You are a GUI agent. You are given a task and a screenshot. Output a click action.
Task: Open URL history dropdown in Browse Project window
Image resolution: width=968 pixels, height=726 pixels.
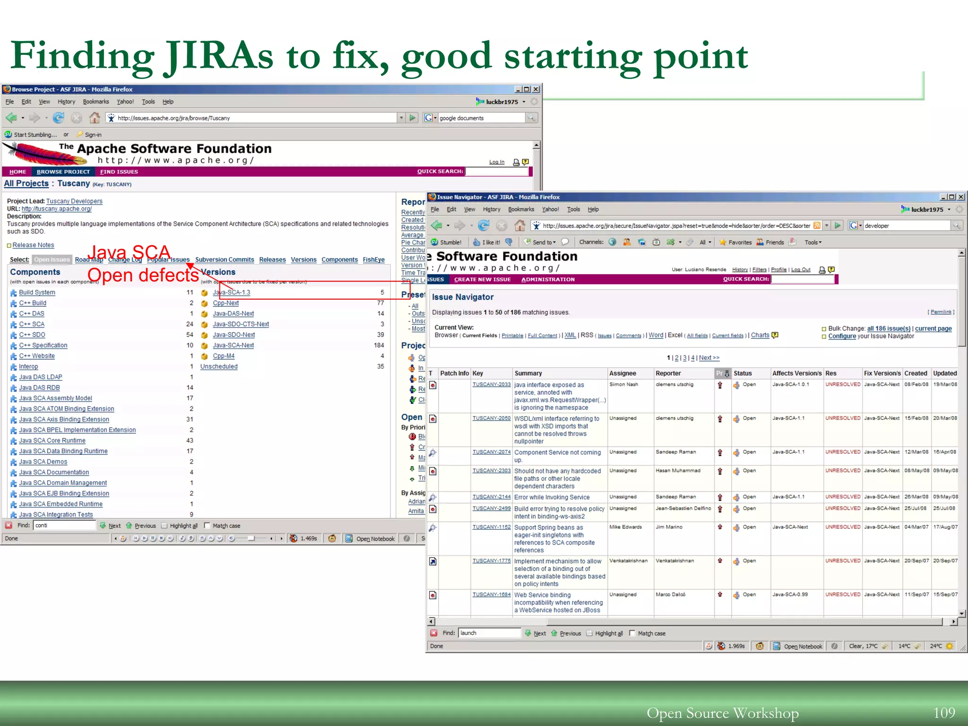401,118
